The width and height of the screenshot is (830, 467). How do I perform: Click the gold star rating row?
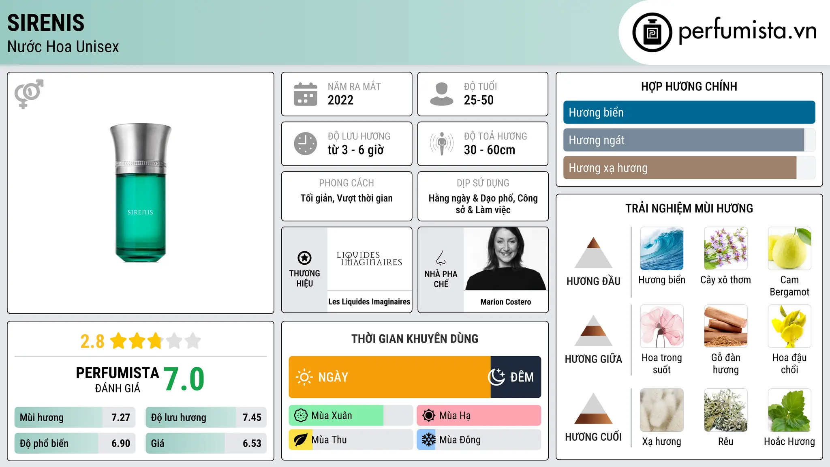pyautogui.click(x=156, y=341)
